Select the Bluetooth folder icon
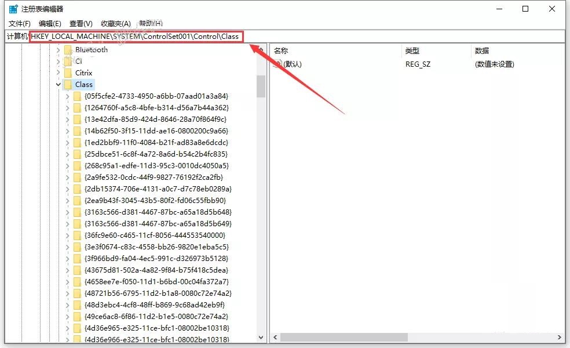 point(68,50)
